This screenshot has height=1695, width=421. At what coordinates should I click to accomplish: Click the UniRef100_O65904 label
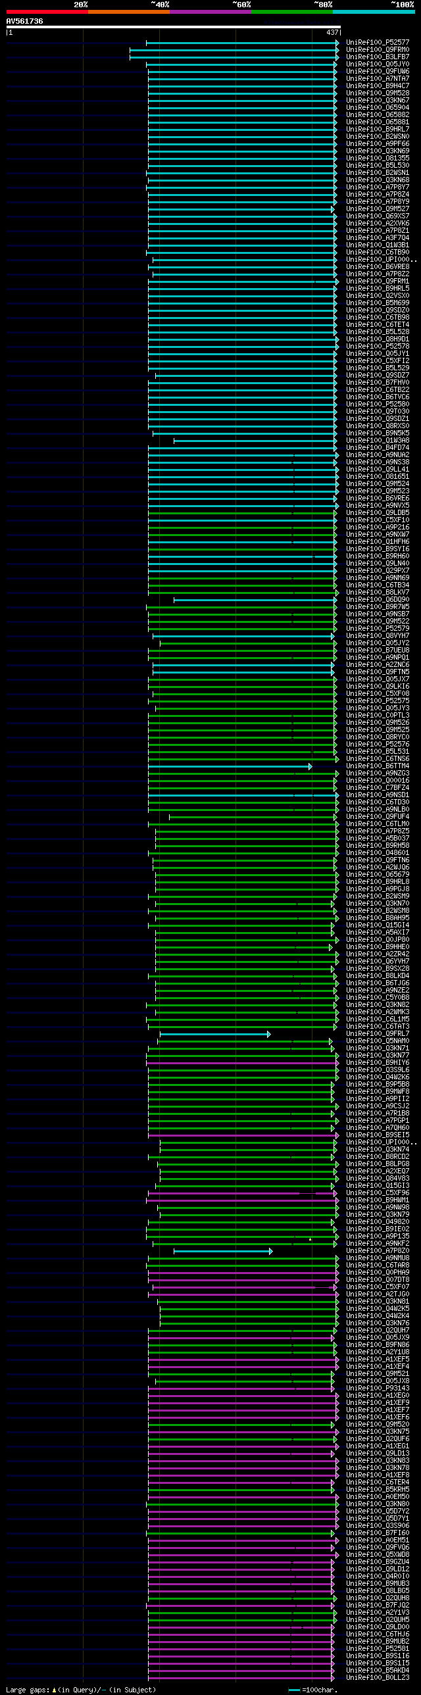378,107
